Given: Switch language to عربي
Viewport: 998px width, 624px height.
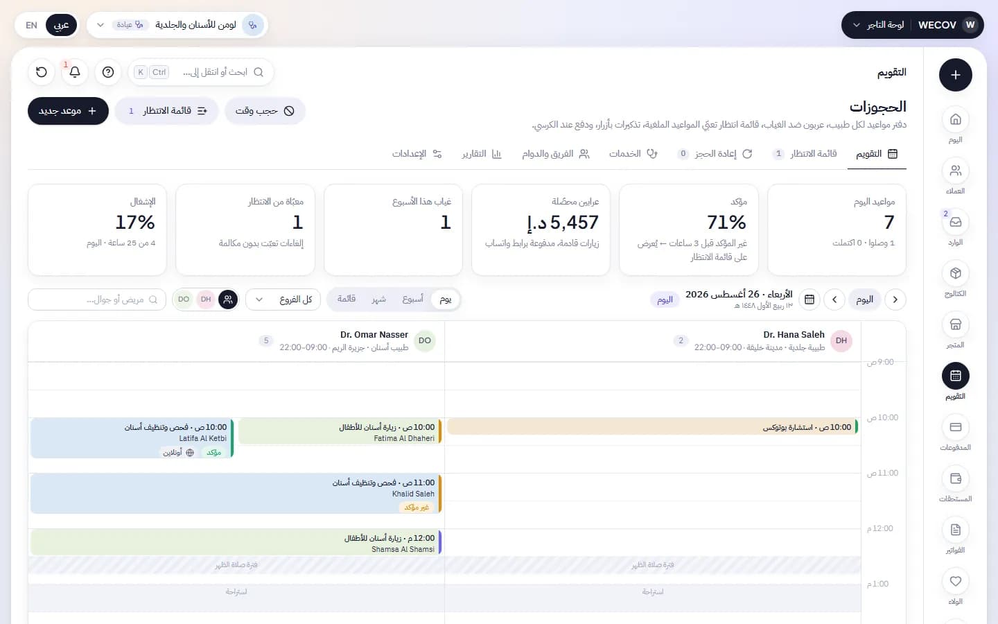Looking at the screenshot, I should coord(62,25).
